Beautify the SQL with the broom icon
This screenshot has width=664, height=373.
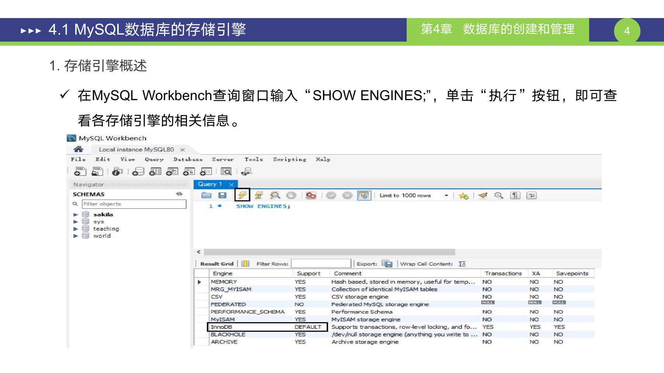[x=483, y=195]
